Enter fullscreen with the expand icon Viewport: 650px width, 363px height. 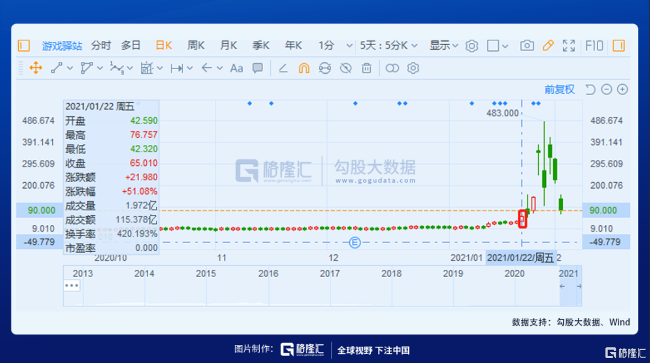point(569,46)
